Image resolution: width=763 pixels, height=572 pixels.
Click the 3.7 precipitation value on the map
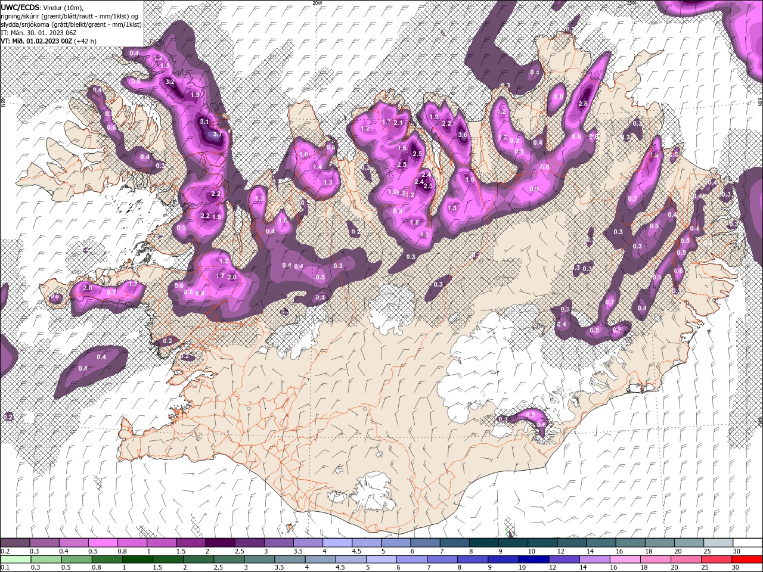click(x=217, y=135)
